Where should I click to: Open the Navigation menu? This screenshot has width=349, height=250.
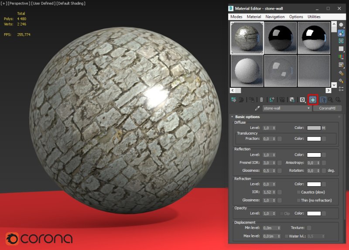[x=275, y=17]
